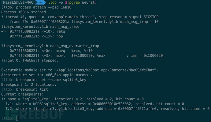The image size is (211, 122).
Task: Click the asterisk before thread #1
Action: pyautogui.click(x=2, y=17)
